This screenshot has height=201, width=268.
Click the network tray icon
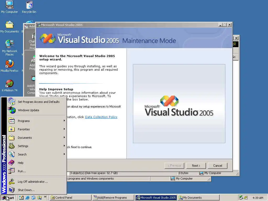coord(241,198)
